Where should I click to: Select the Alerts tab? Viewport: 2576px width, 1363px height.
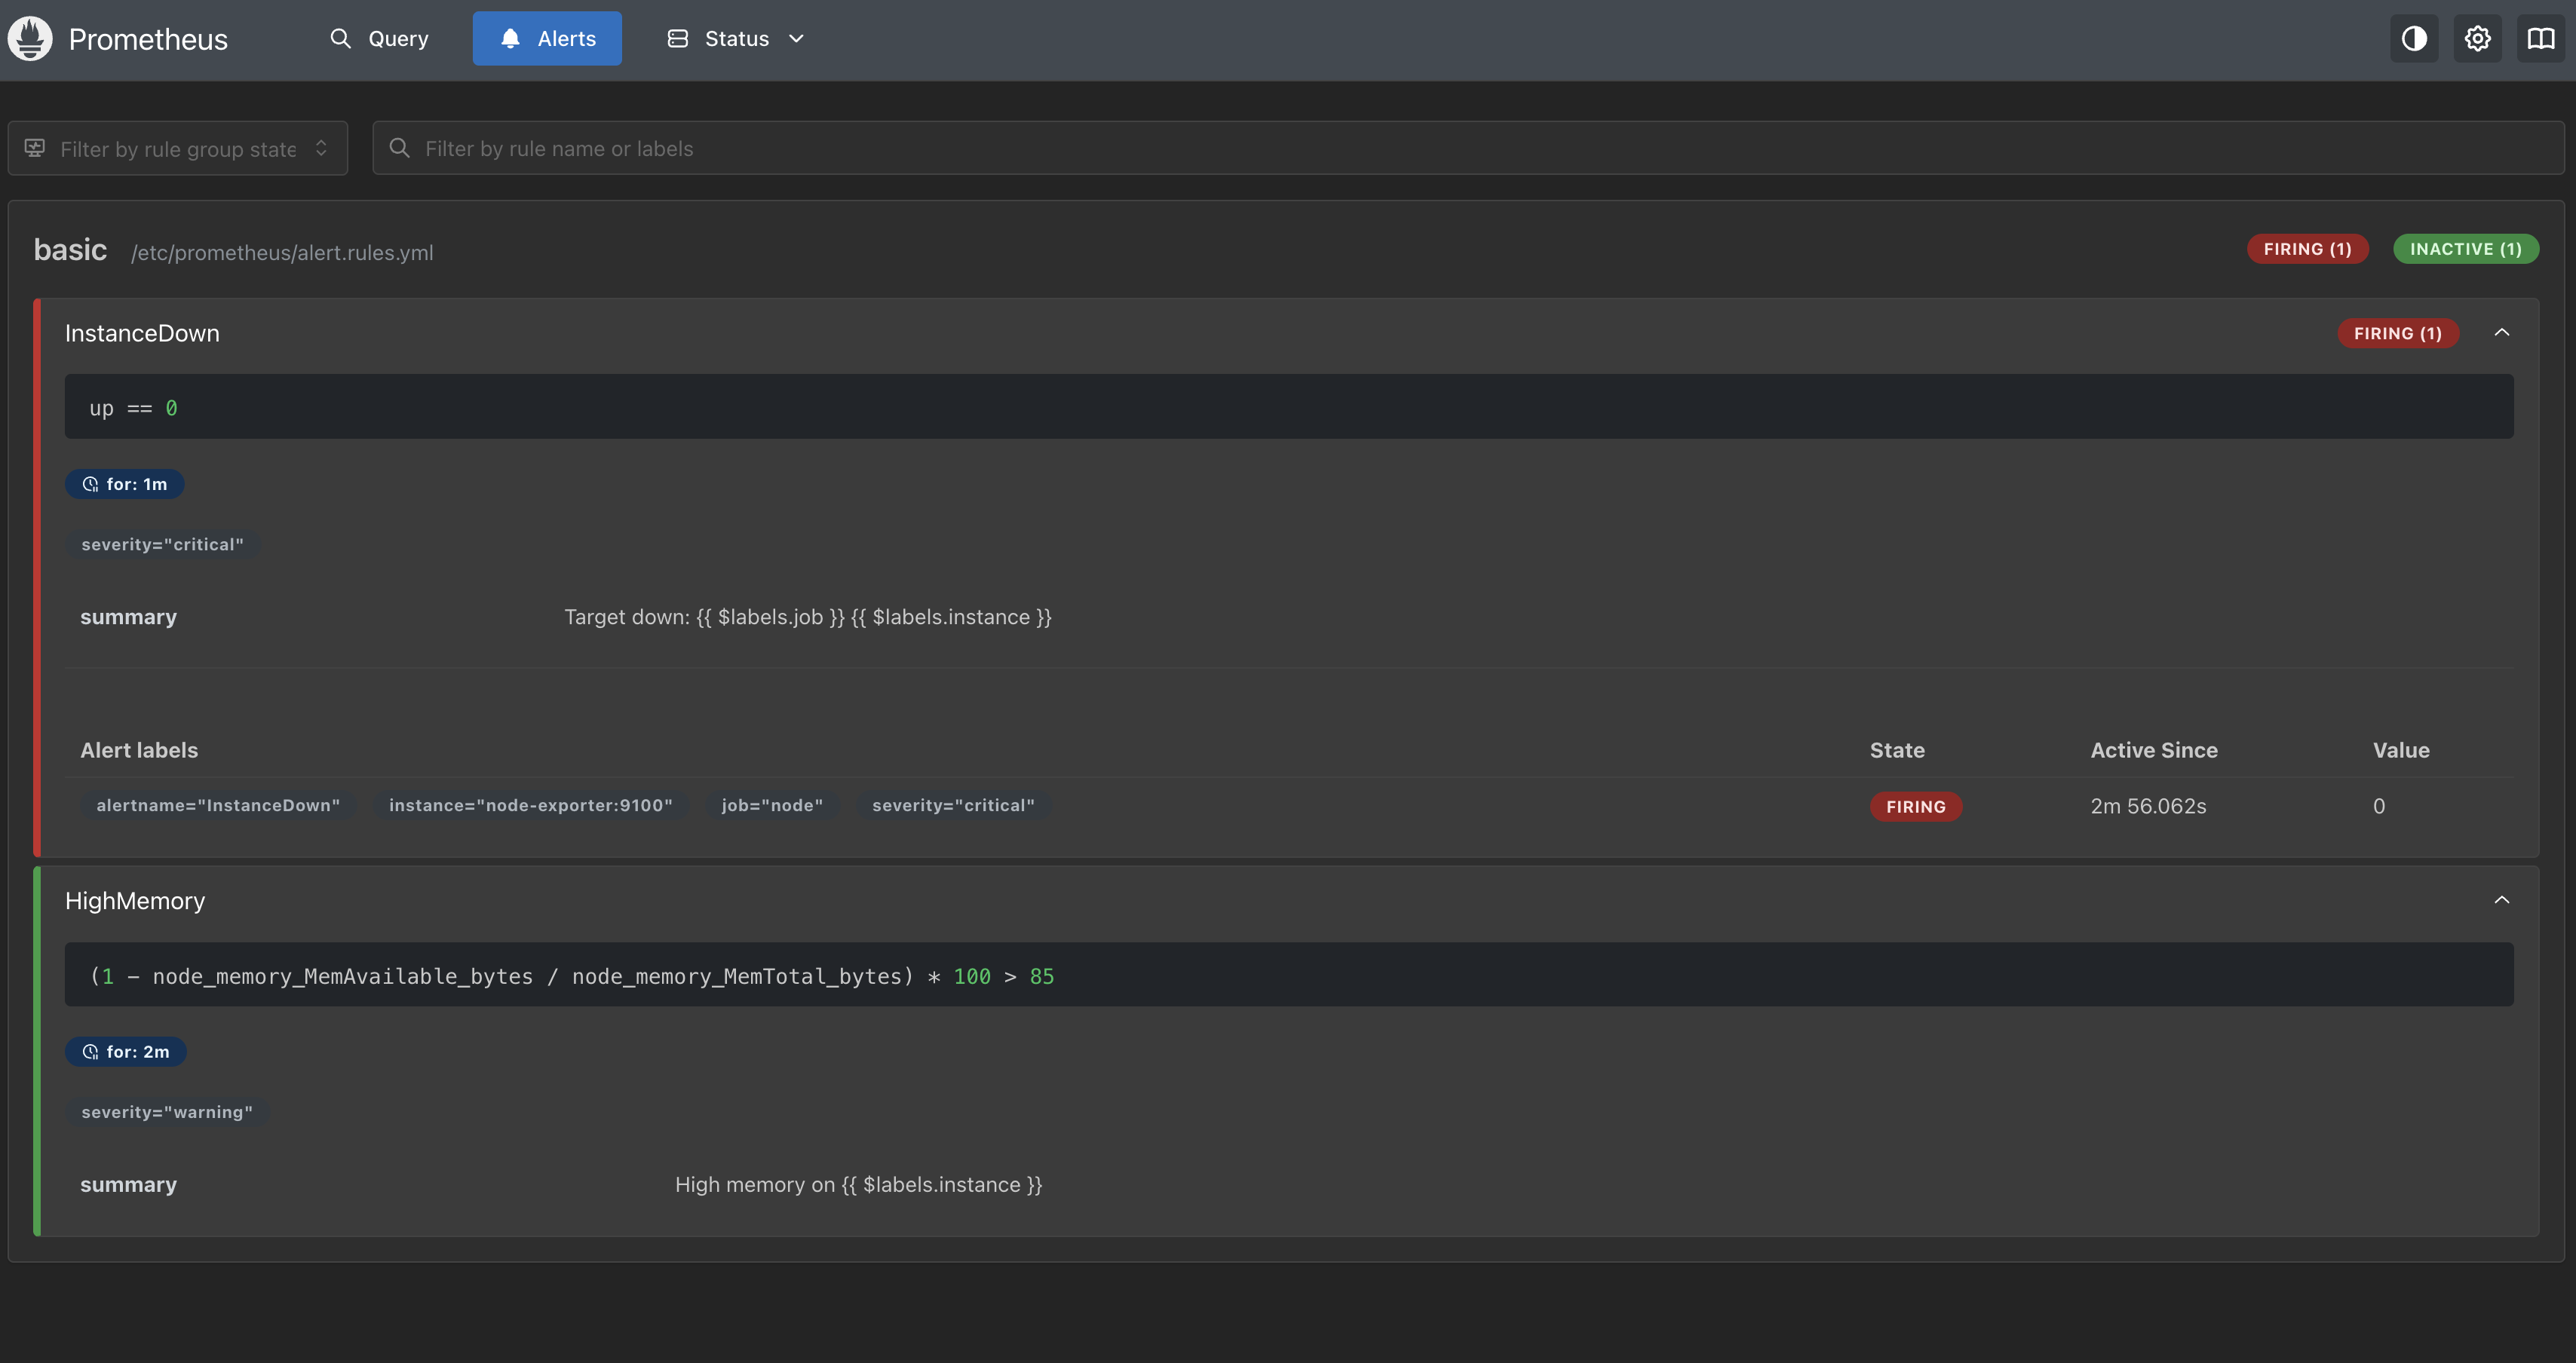[547, 38]
